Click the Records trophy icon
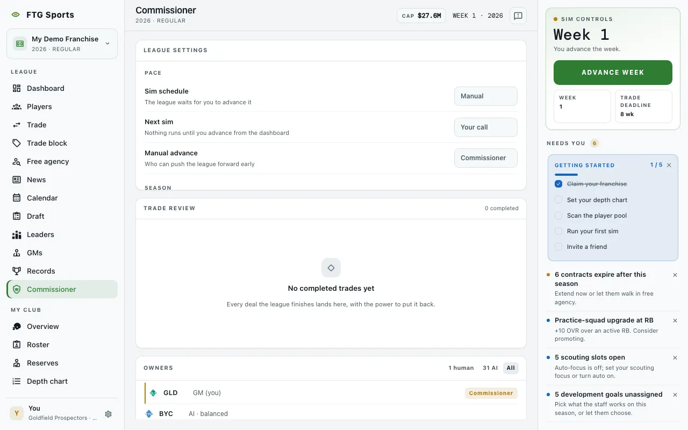The height and width of the screenshot is (430, 688). tap(17, 271)
